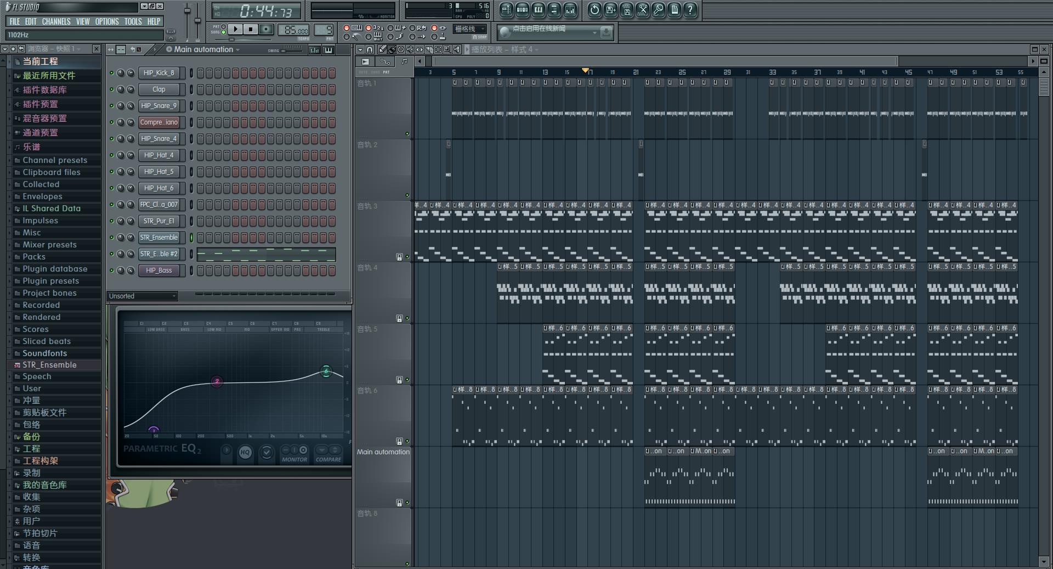Open the EDIT menu
The width and height of the screenshot is (1053, 569).
point(31,21)
